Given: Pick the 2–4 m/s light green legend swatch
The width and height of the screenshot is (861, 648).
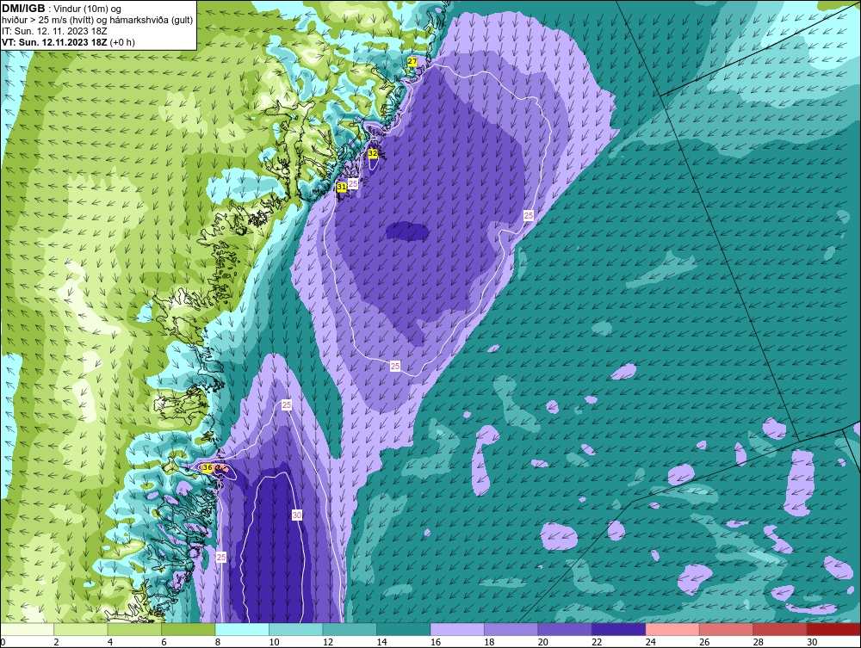Looking at the screenshot, I should coord(81,629).
